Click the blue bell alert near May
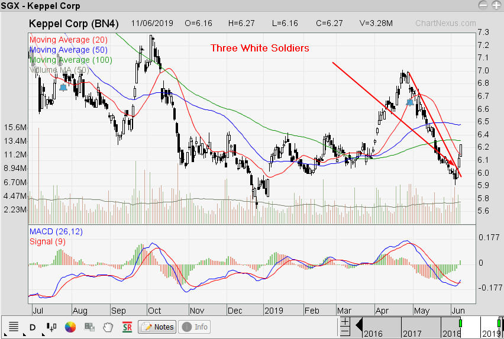 [410, 102]
